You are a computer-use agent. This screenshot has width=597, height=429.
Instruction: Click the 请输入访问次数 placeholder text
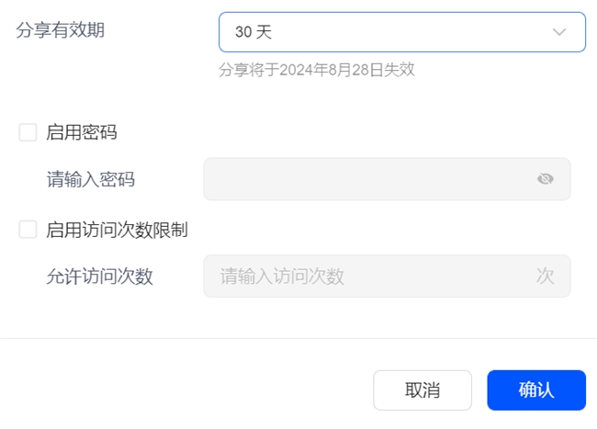tap(282, 277)
